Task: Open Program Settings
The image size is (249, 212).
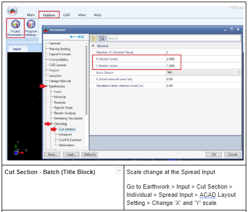Action: 31,28
